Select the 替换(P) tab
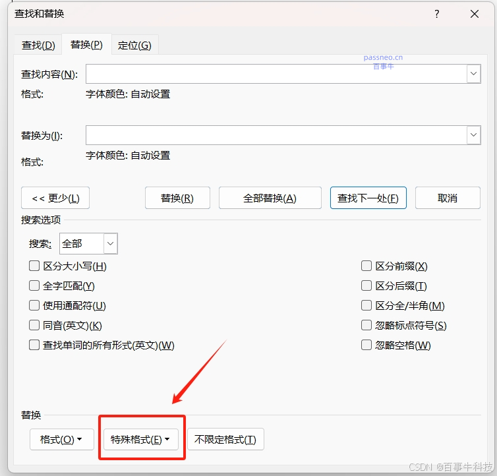 (x=86, y=45)
